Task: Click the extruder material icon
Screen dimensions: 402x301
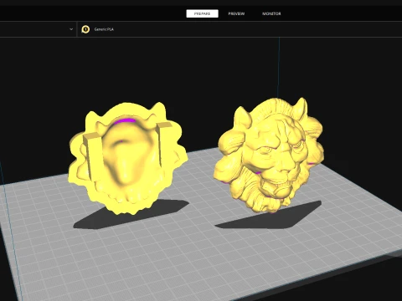Action: point(85,29)
